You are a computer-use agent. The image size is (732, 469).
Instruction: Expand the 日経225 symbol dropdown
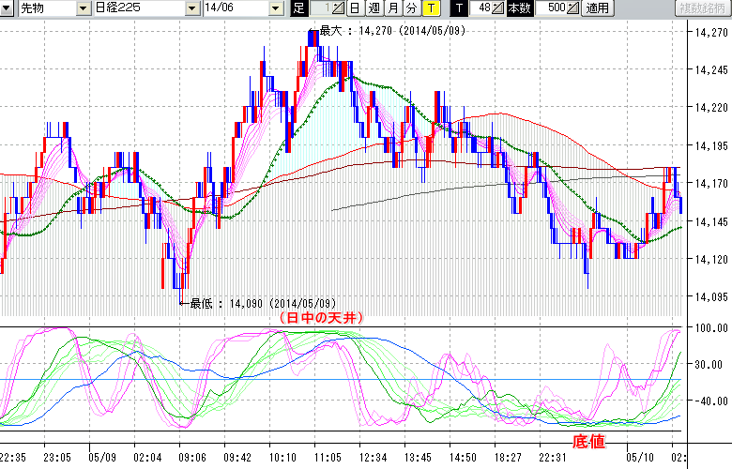pos(192,8)
